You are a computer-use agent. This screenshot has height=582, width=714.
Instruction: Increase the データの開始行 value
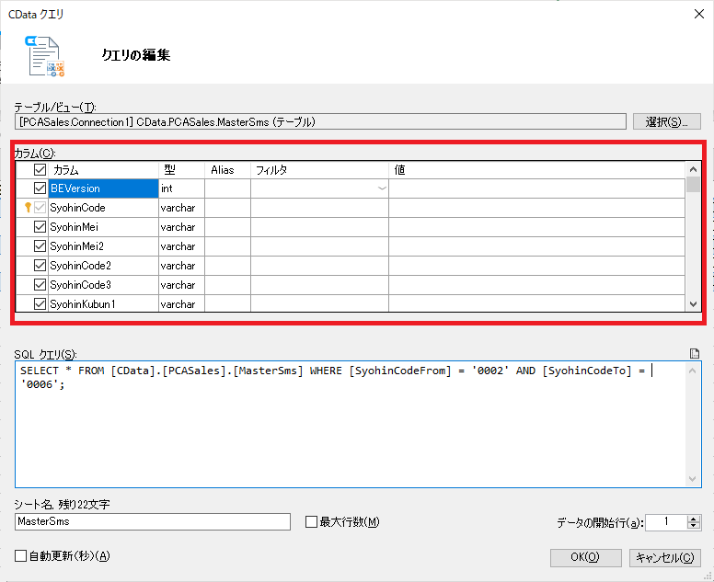694,519
